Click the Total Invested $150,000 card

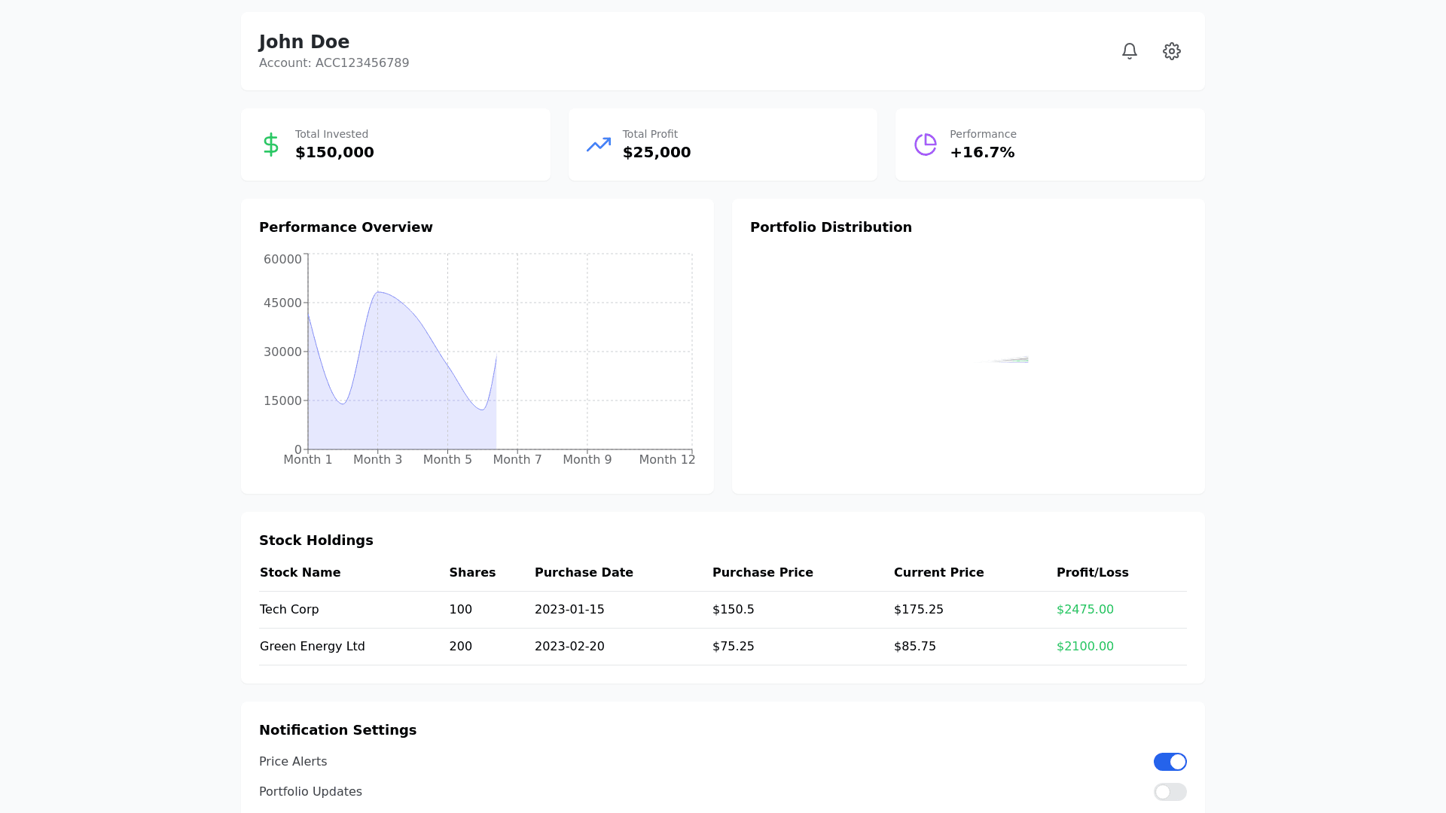(395, 145)
